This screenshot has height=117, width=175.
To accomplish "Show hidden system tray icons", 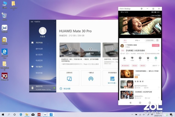I will pos(132,115).
